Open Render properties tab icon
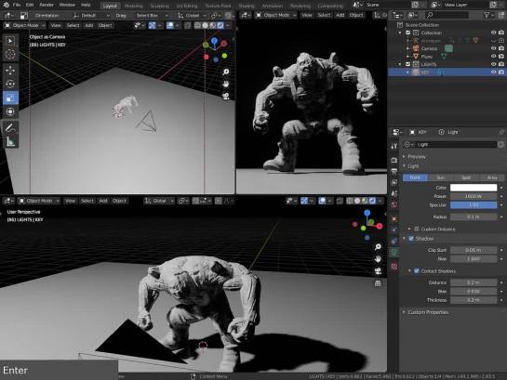Screen dimensions: 507x380 (394, 160)
